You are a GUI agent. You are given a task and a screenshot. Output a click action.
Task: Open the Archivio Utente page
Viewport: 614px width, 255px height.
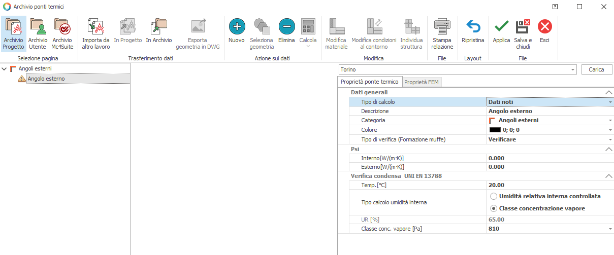[38, 33]
